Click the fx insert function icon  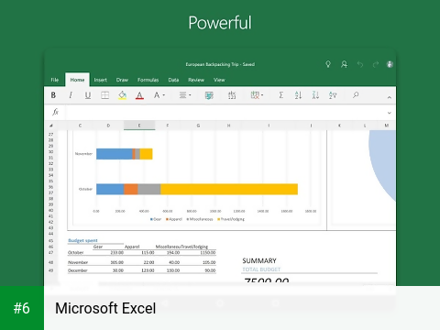(x=55, y=112)
